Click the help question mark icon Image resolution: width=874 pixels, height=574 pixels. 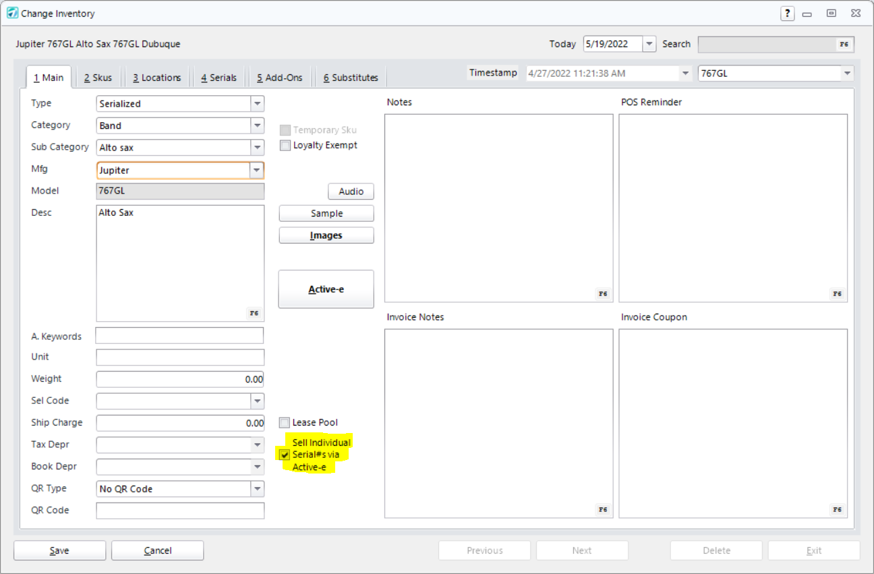click(787, 13)
